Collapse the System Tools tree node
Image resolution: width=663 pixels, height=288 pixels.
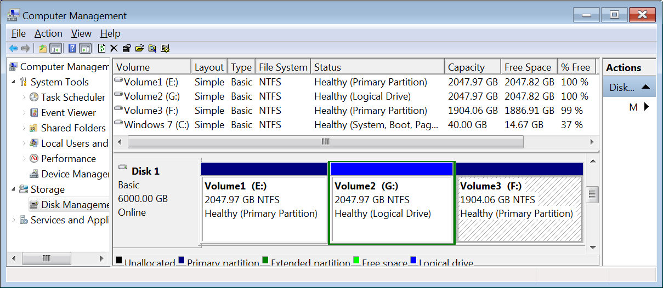click(x=13, y=82)
